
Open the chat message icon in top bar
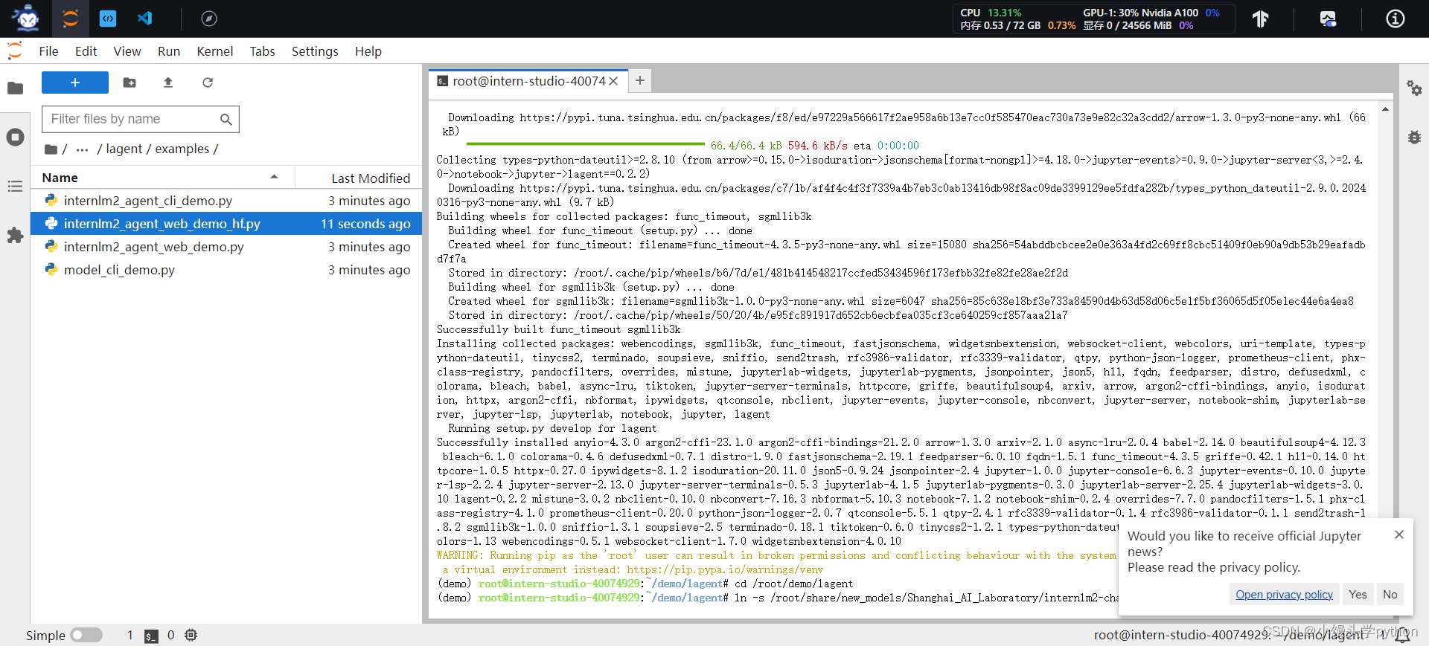(x=1328, y=19)
